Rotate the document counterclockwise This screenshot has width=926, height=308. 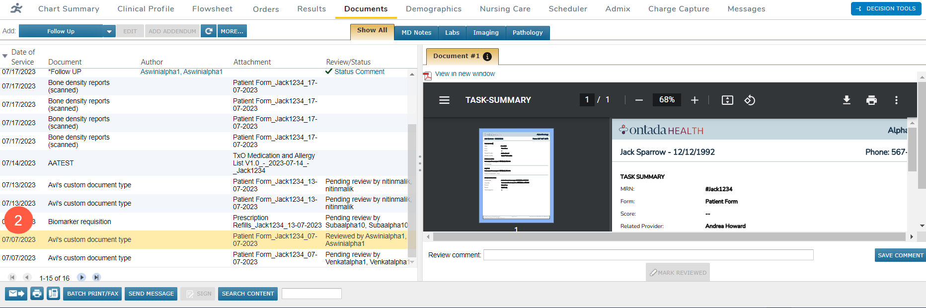(750, 100)
